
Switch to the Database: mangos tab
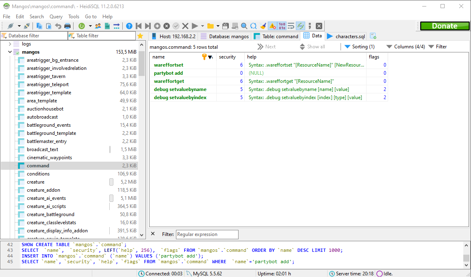225,36
